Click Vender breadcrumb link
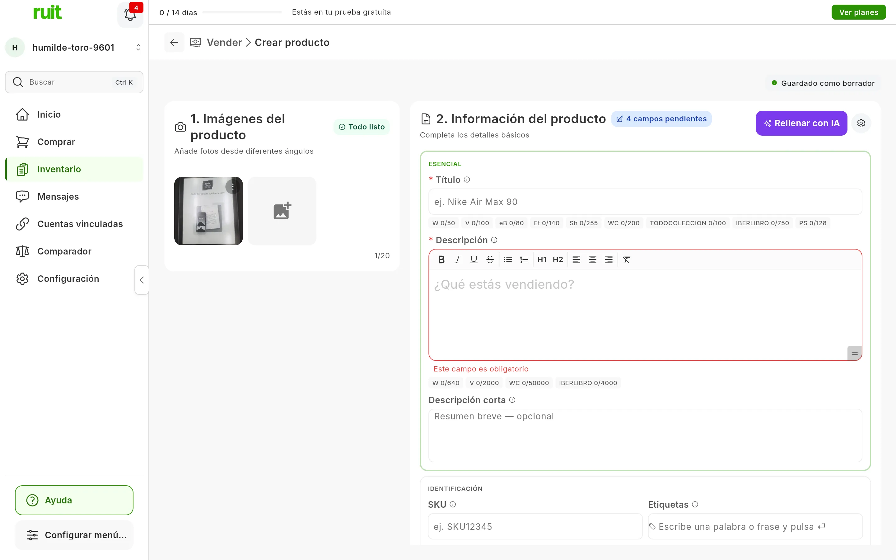The image size is (896, 560). coord(224,43)
